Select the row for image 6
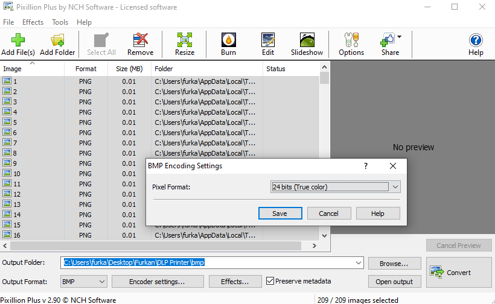 pyautogui.click(x=160, y=133)
